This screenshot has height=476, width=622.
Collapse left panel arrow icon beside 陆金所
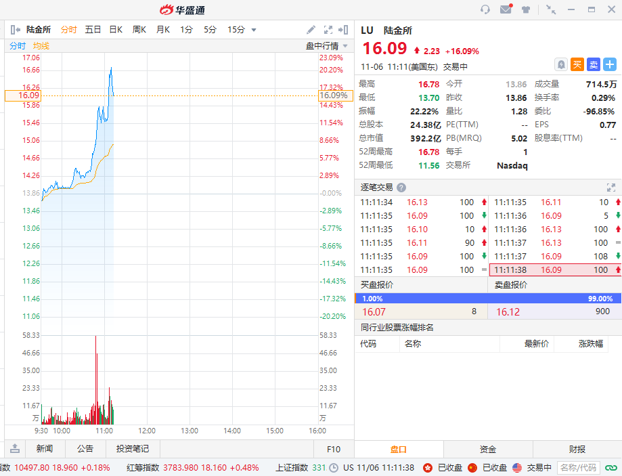click(x=16, y=30)
